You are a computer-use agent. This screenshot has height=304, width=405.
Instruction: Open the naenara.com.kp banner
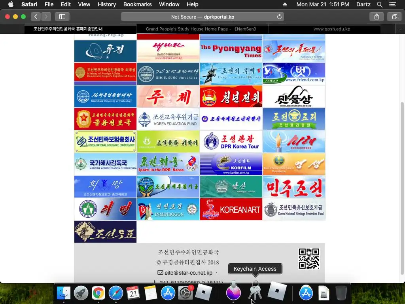(168, 51)
